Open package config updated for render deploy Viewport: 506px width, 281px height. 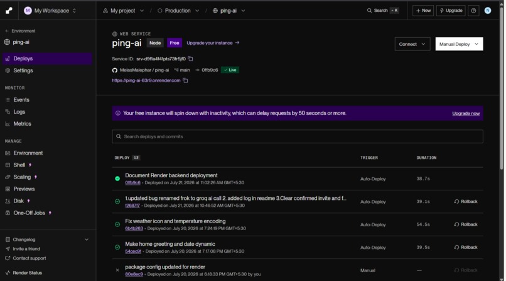coord(165,267)
